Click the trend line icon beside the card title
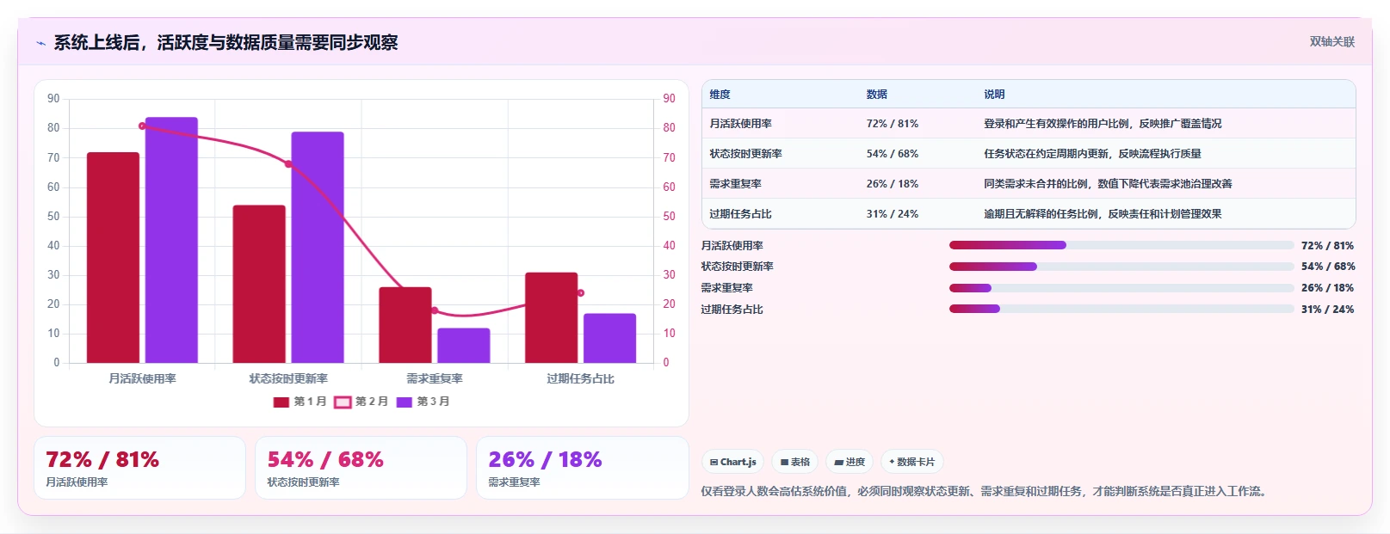This screenshot has width=1390, height=534. 40,43
